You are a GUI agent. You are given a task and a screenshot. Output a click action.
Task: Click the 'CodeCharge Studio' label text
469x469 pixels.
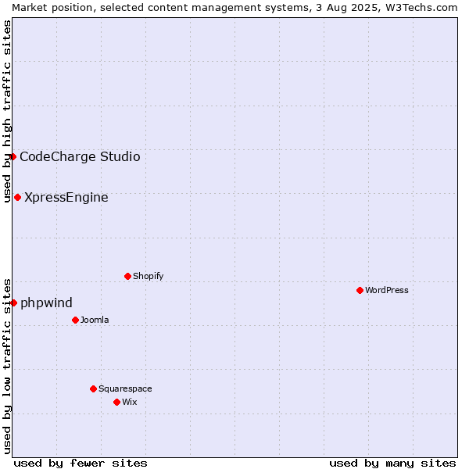pos(80,157)
